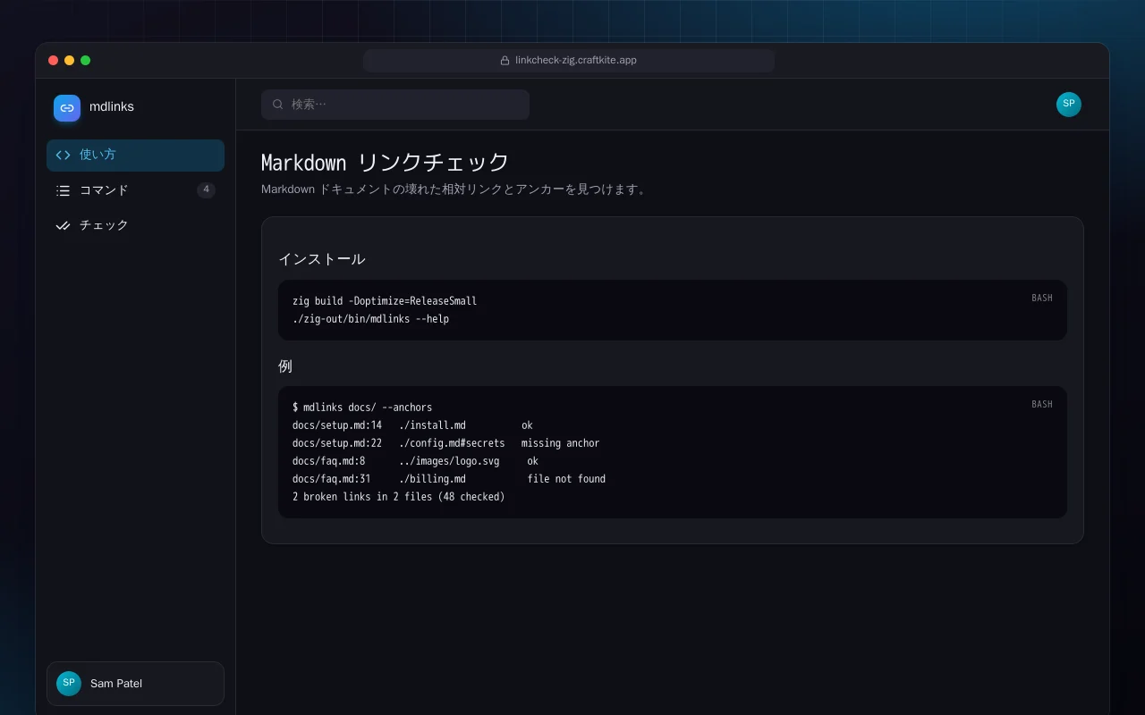
Task: Click the Markdown リンクチェック heading
Action: click(385, 163)
